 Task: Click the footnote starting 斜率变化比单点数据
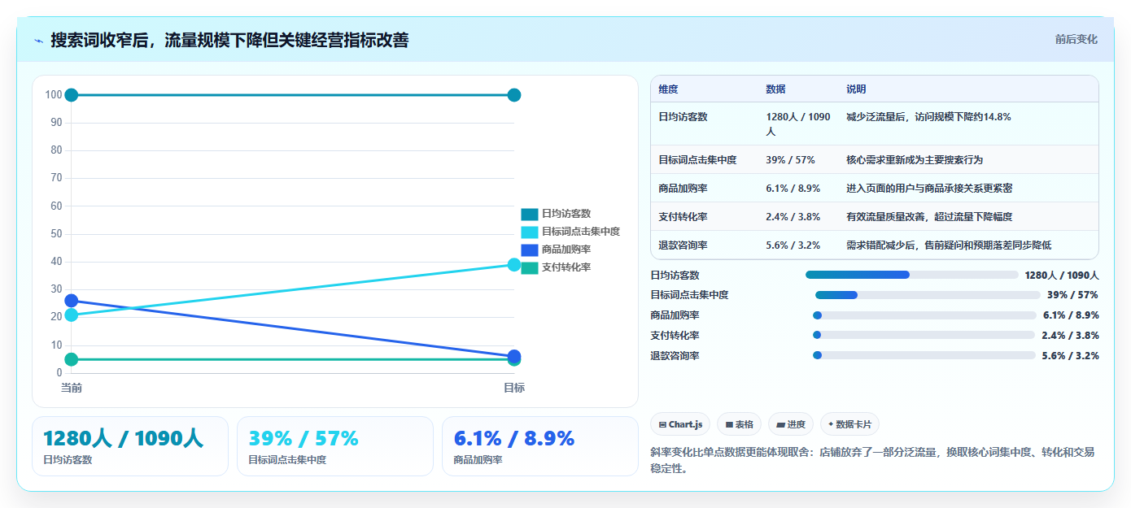pos(872,461)
